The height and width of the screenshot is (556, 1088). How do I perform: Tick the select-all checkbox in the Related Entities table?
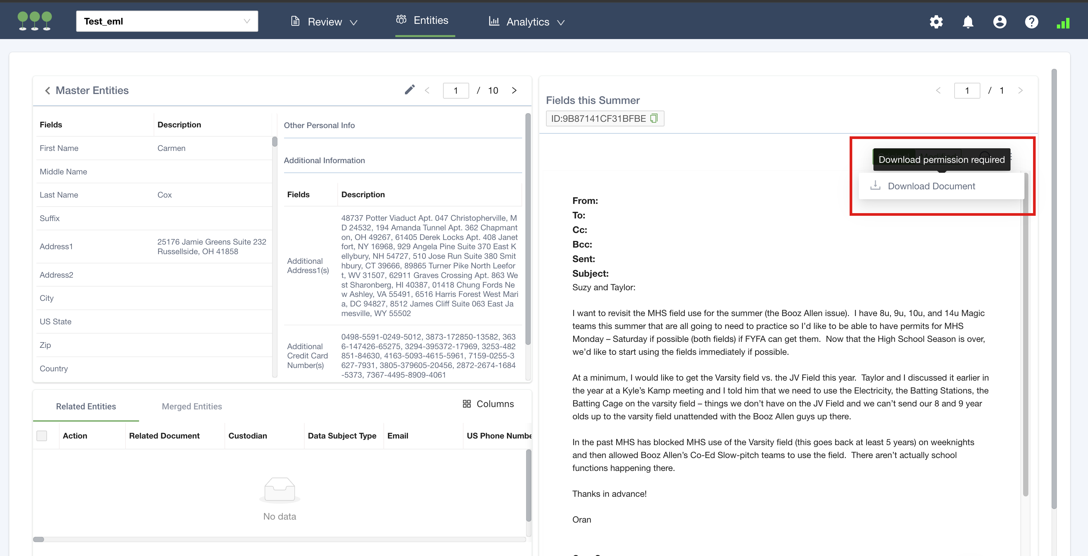42,436
